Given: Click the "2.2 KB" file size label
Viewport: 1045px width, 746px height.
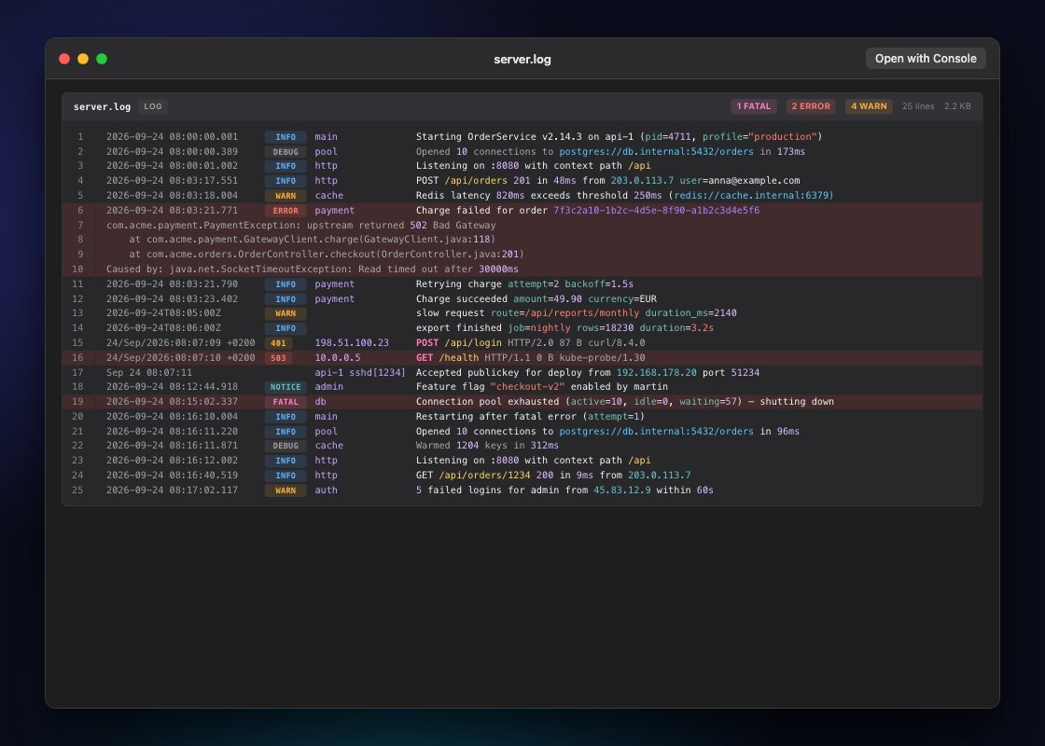Looking at the screenshot, I should pyautogui.click(x=957, y=106).
